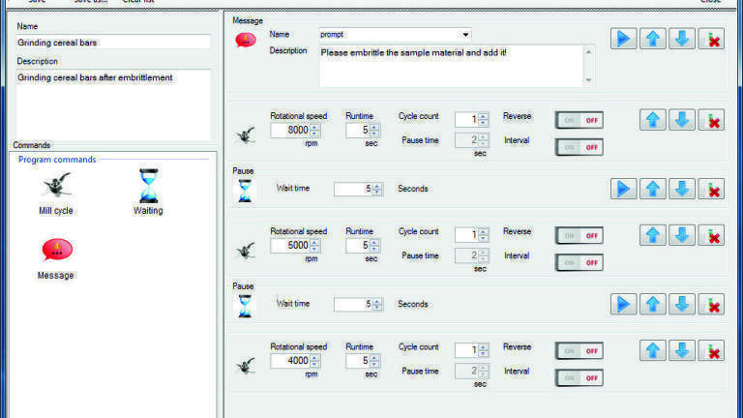
Task: Adjust the second Pause Wait time spinner
Action: pyautogui.click(x=377, y=304)
